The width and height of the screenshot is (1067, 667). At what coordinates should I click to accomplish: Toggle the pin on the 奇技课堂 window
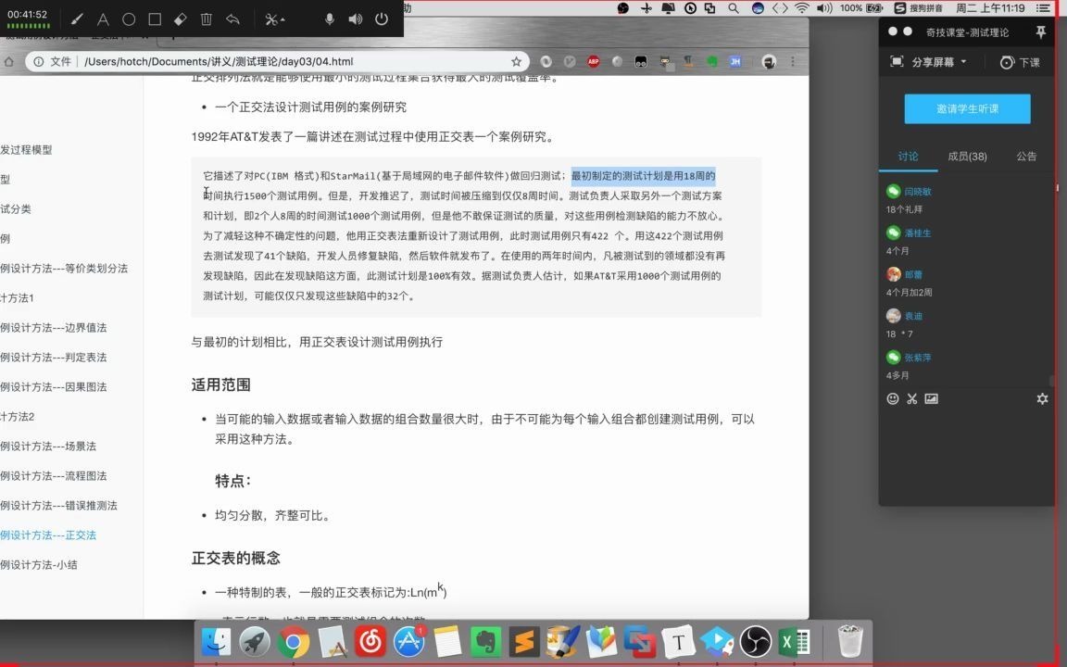point(1041,31)
